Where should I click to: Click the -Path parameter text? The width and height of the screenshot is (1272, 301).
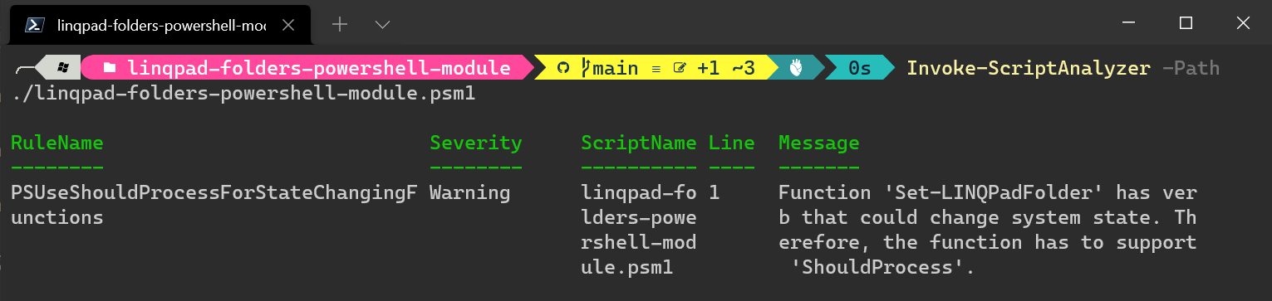point(1191,68)
